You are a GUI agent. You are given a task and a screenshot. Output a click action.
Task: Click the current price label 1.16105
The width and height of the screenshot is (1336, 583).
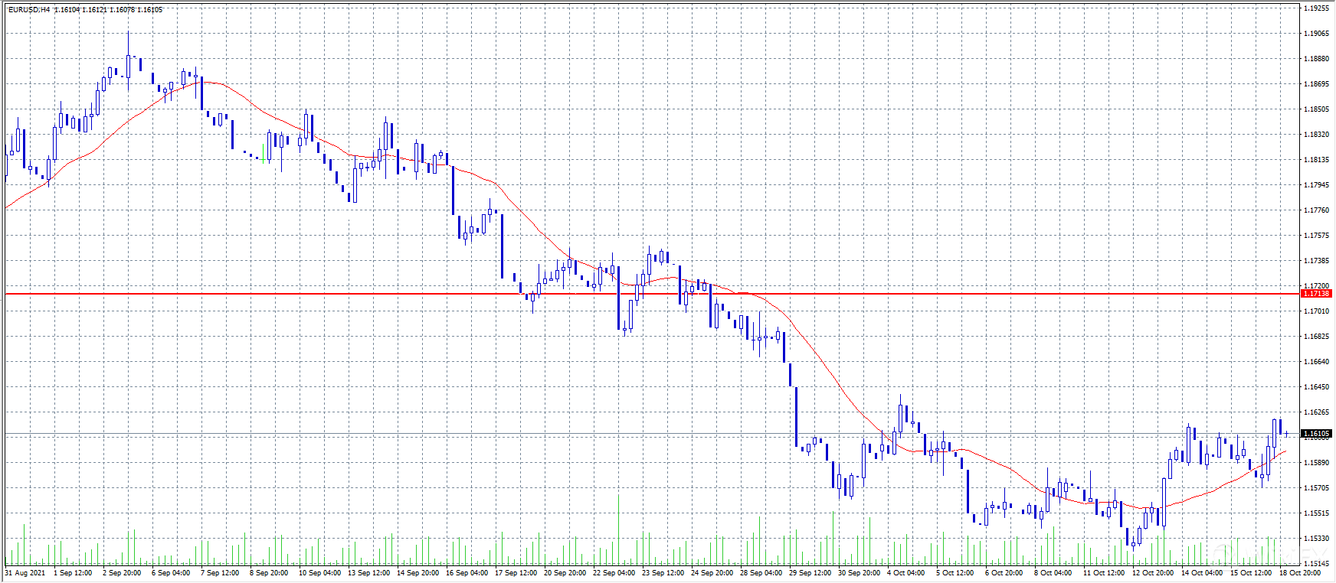[x=1316, y=434]
